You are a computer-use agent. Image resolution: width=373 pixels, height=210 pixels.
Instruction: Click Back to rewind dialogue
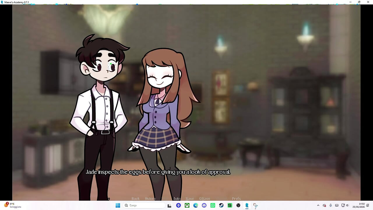(x=136, y=199)
